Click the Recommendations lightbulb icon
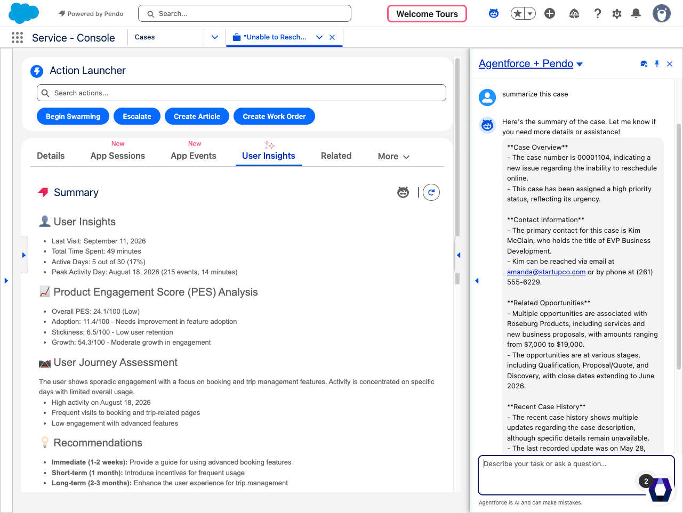Screen dimensions: 683x513 click(45, 443)
